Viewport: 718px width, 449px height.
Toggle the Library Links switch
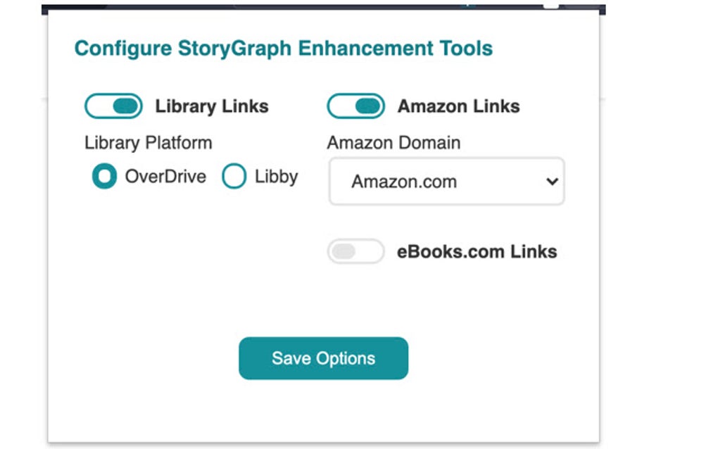tap(113, 106)
